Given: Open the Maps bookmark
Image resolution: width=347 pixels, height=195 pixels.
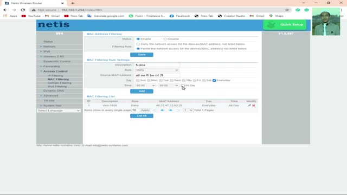Looking at the screenshot, I should pyautogui.click(x=276, y=16).
